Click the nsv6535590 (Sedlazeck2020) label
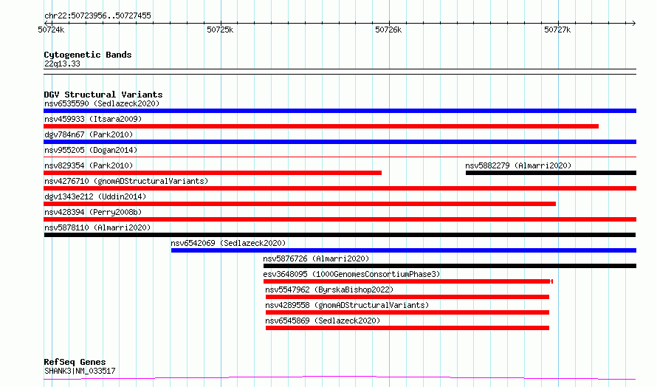 coord(102,103)
